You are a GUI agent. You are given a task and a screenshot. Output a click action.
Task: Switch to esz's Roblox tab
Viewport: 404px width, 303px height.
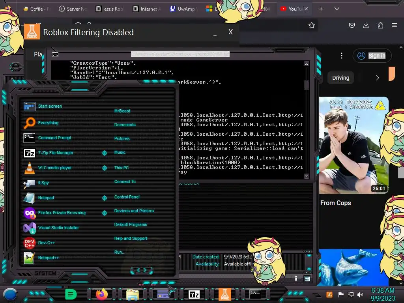(x=110, y=9)
